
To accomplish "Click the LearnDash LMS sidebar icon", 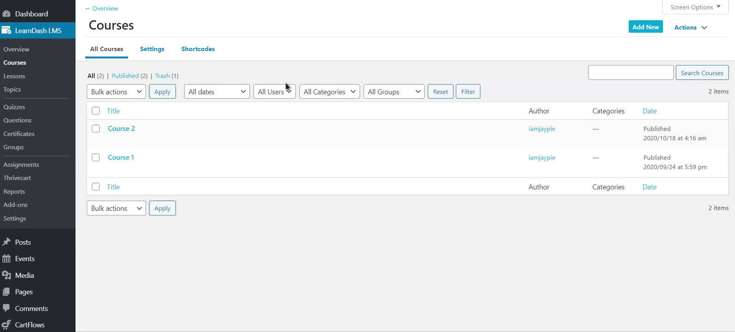I will click(6, 30).
